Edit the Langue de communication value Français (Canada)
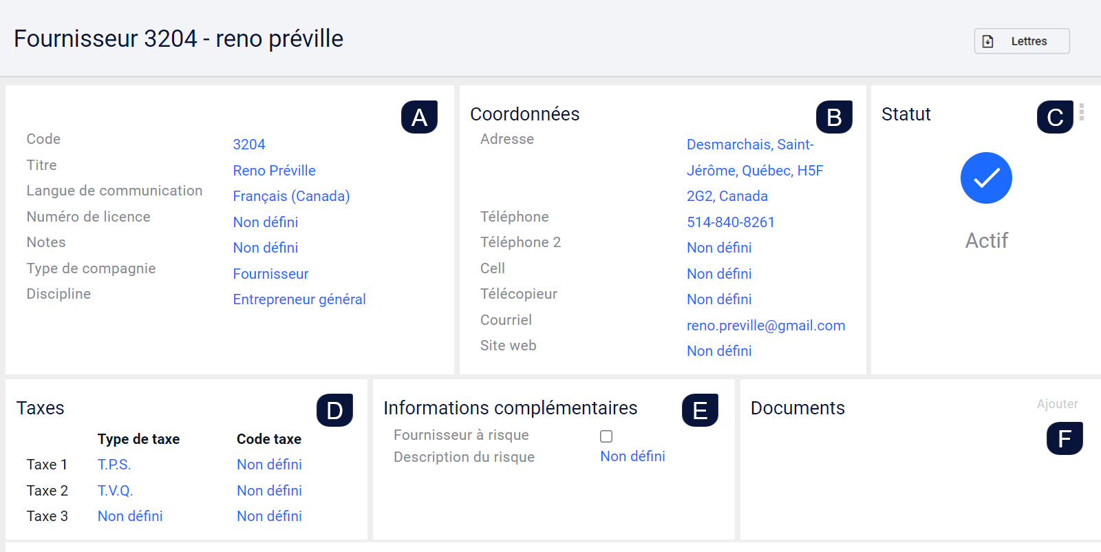 [x=291, y=196]
